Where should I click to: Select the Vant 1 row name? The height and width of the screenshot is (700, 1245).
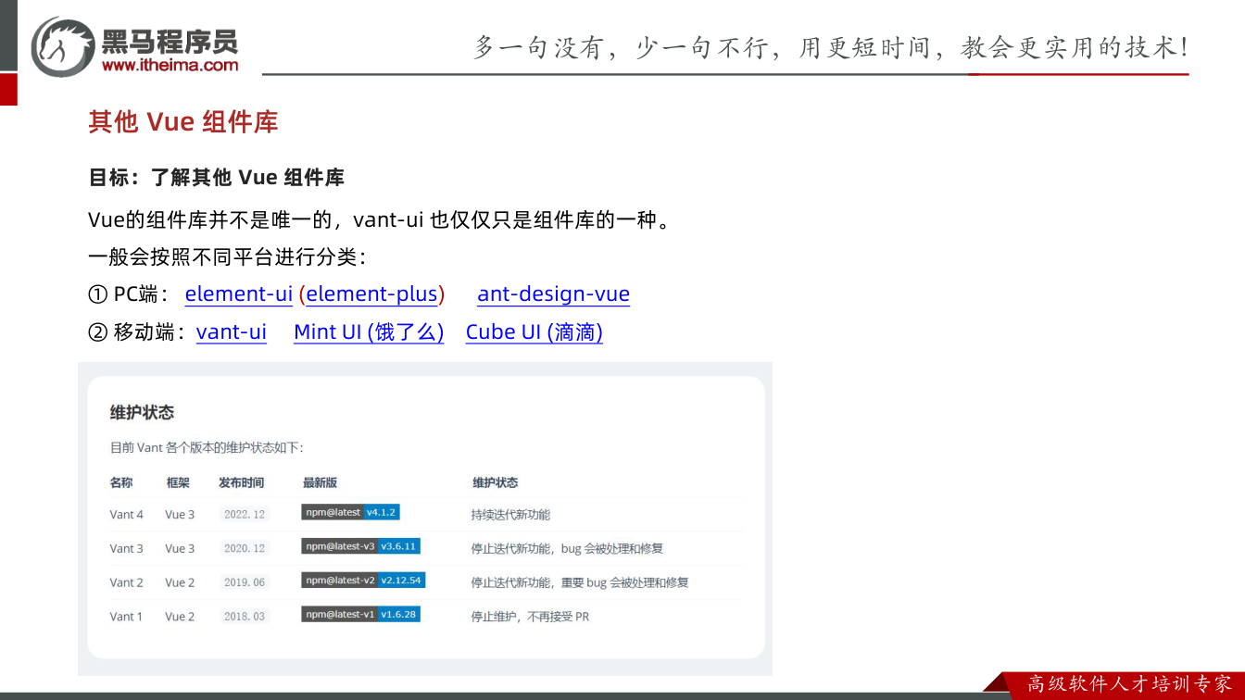(127, 617)
